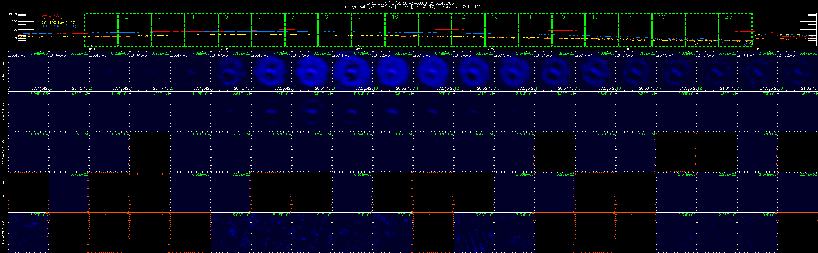The height and width of the screenshot is (253, 818).
Task: Click the value '5.76E+03'
Action: [79, 174]
